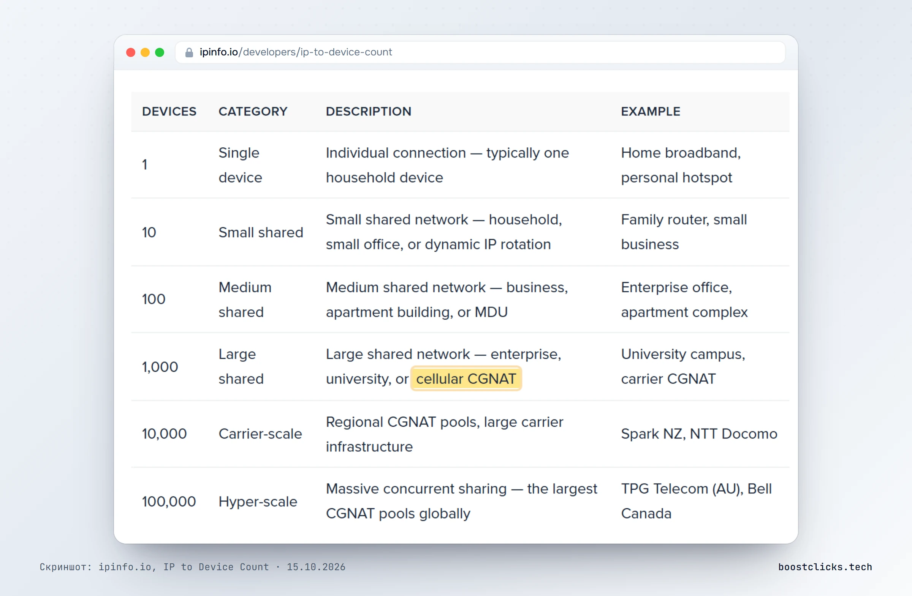Click the DEVICES column header
912x596 pixels.
point(169,111)
